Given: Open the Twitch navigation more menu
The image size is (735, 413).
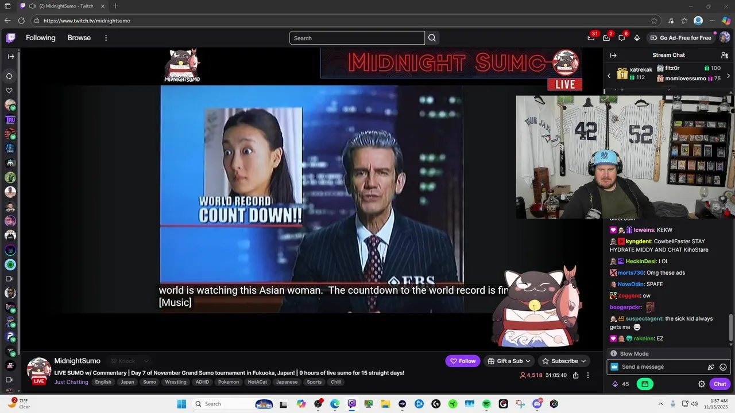Looking at the screenshot, I should 106,38.
